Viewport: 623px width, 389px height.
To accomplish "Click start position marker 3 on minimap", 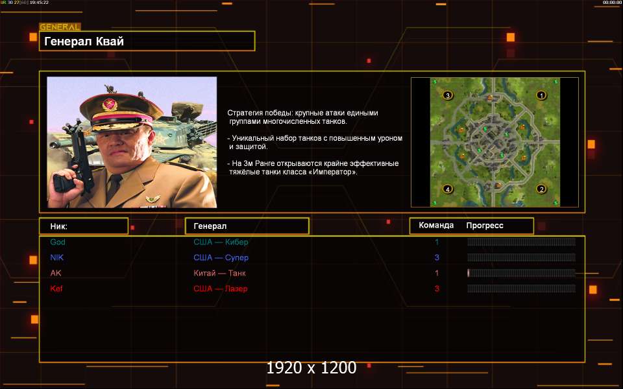I will point(448,95).
